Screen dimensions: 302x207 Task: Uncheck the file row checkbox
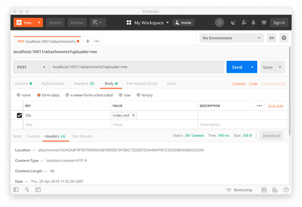click(19, 115)
